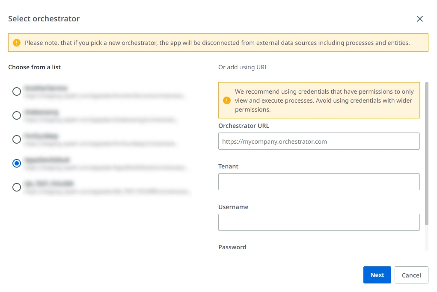Image resolution: width=437 pixels, height=292 pixels.
Task: Click into the Username text field
Action: point(319,222)
